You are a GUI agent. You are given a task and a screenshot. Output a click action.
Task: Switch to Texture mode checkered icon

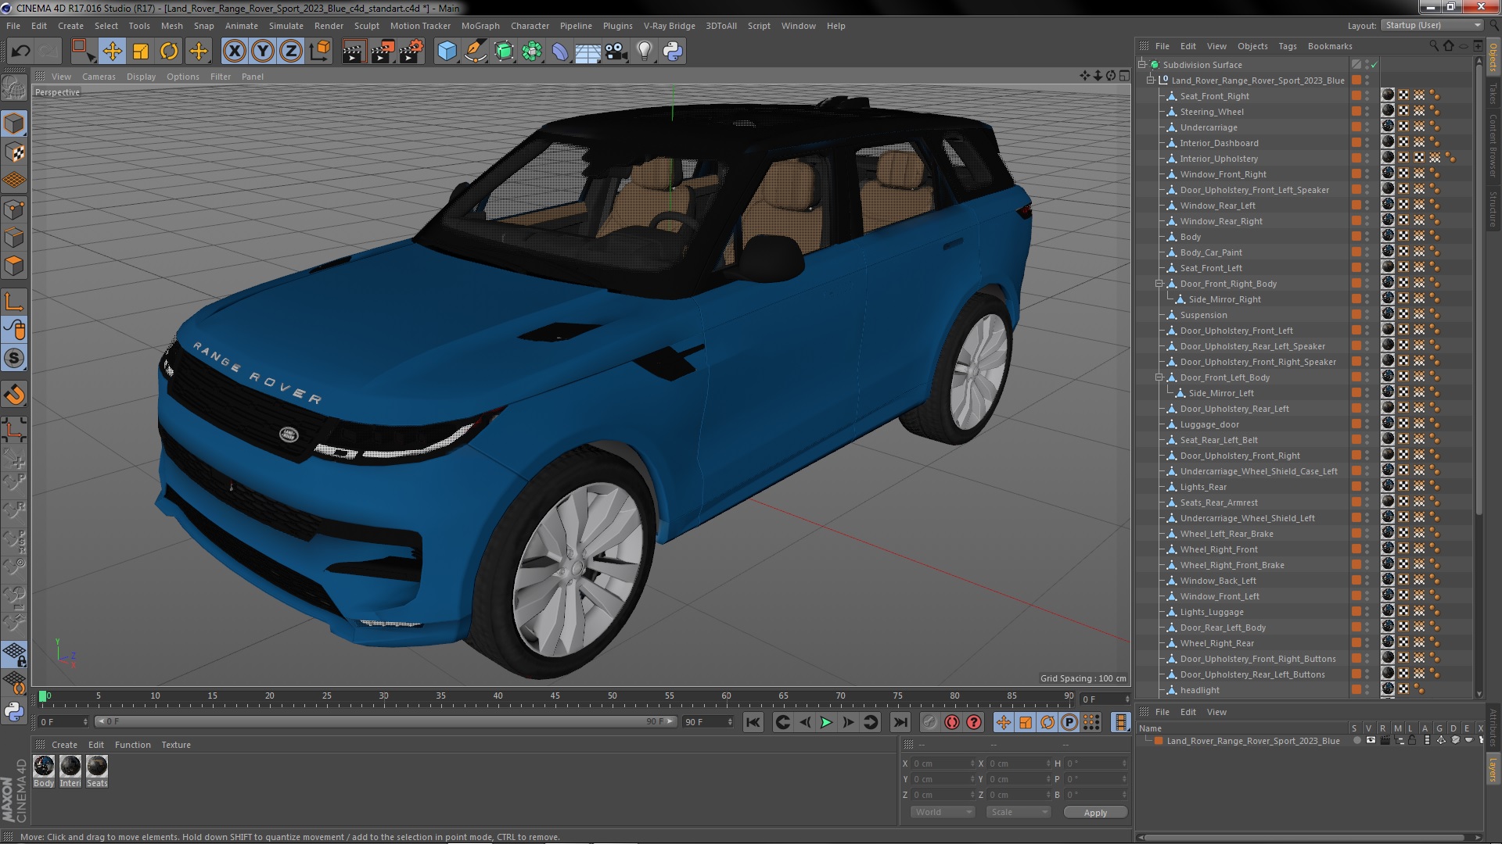tap(14, 152)
